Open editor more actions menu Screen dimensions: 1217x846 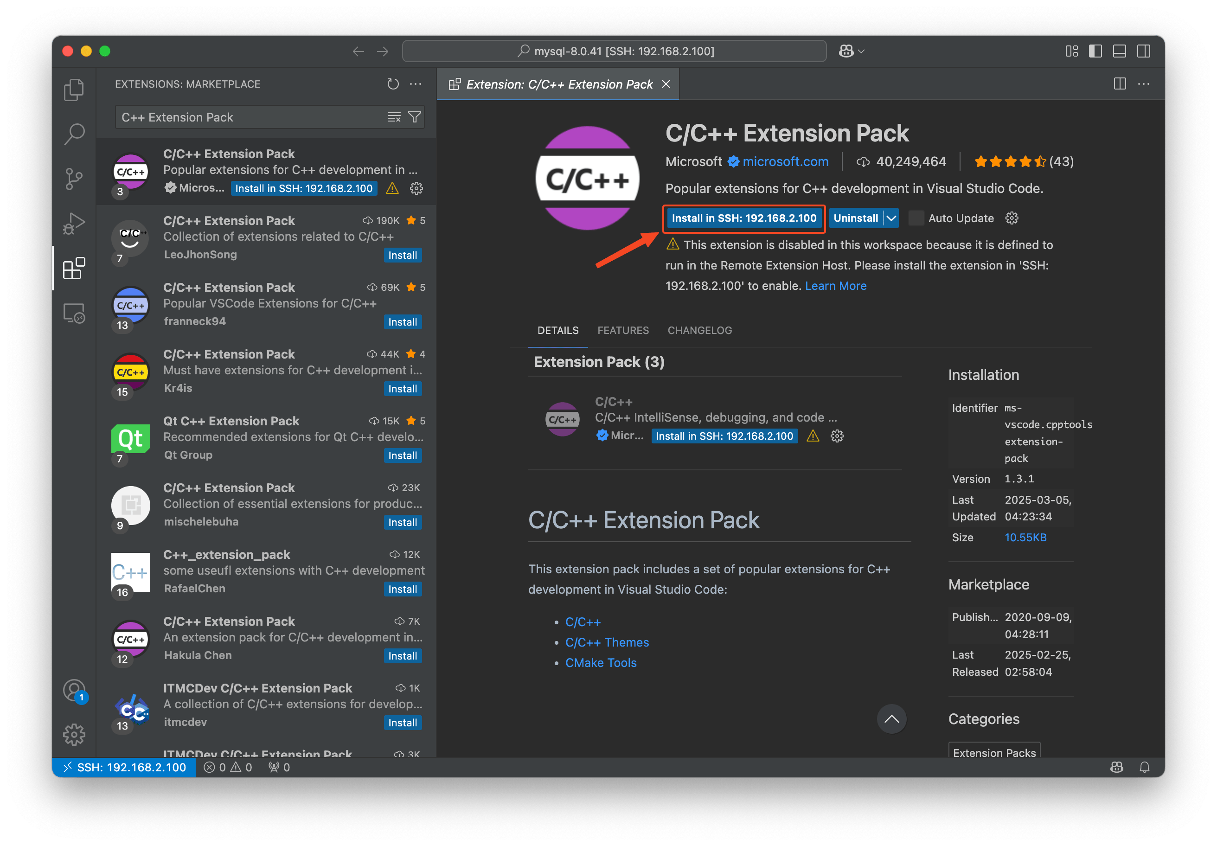click(1143, 84)
